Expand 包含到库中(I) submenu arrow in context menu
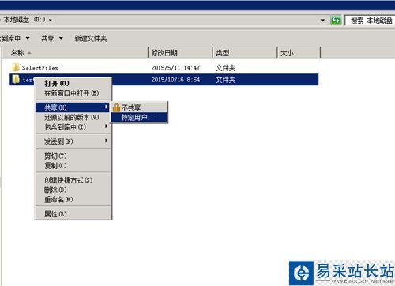This screenshot has width=395, height=286. (106, 126)
